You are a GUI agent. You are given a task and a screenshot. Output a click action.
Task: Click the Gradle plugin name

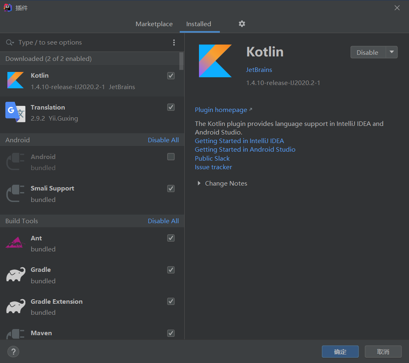click(41, 270)
